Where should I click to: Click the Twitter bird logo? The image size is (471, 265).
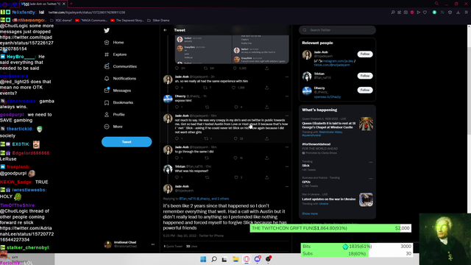coord(107,30)
